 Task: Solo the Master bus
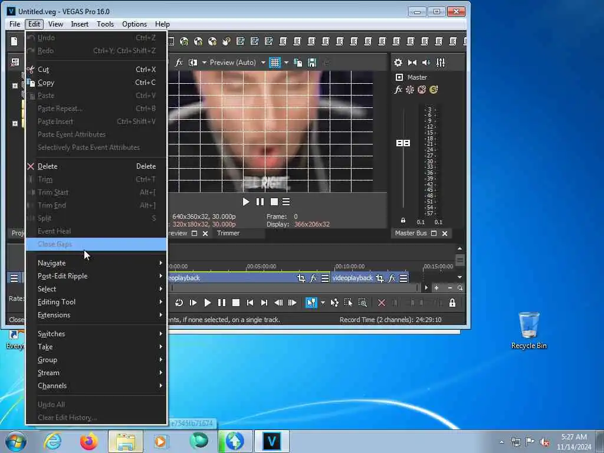click(x=434, y=90)
